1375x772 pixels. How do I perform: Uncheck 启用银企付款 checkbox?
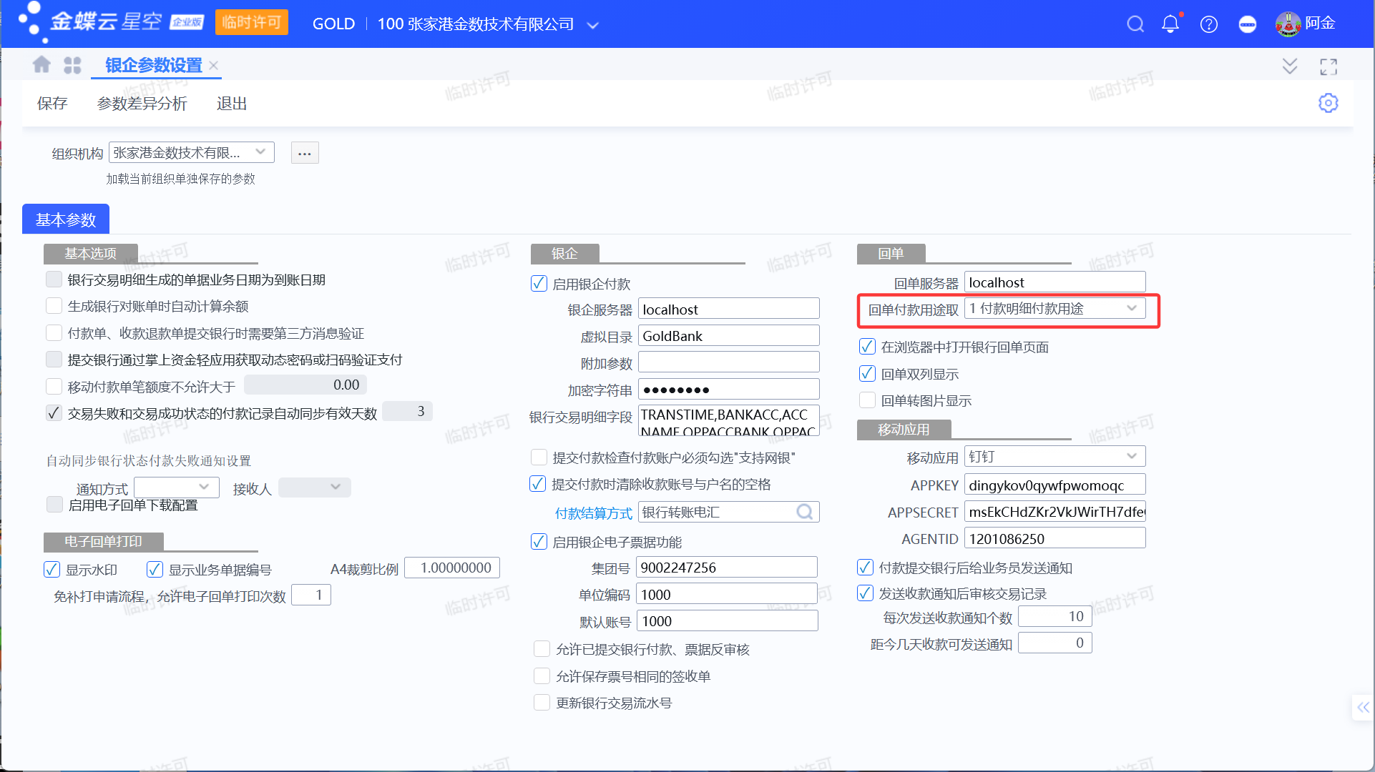(539, 284)
